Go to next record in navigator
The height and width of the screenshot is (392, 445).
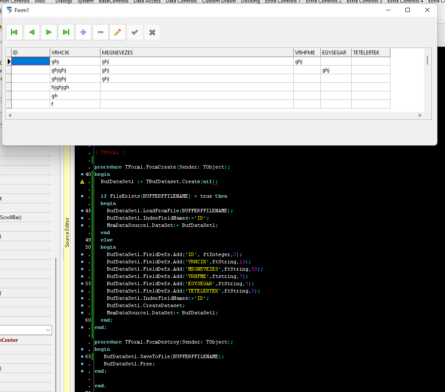49,32
